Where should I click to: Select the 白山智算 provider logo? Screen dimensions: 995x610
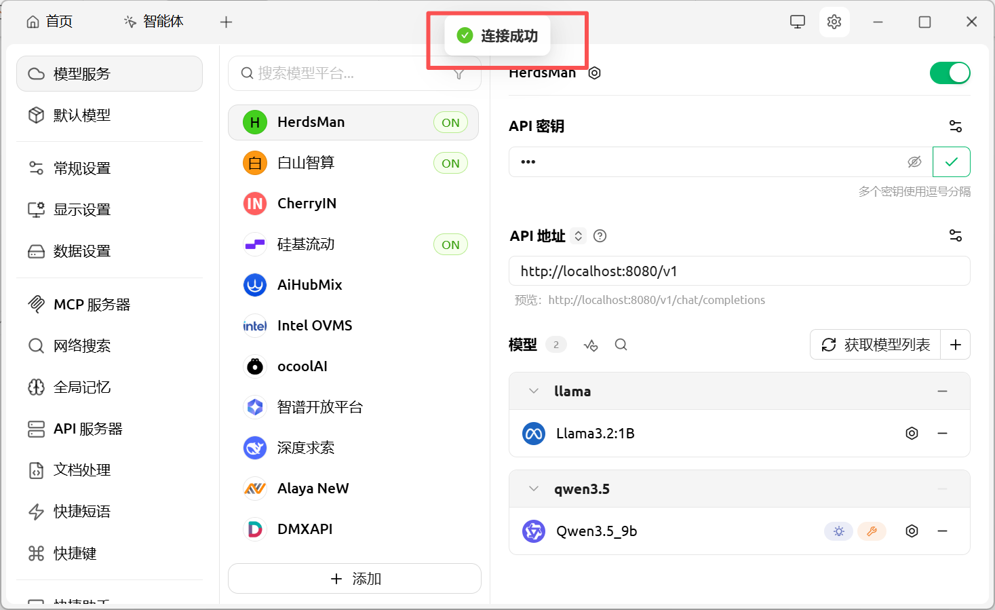pyautogui.click(x=255, y=163)
